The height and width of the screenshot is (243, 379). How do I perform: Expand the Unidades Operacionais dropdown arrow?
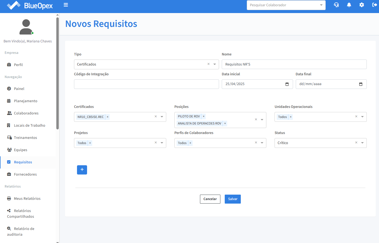[x=362, y=117]
